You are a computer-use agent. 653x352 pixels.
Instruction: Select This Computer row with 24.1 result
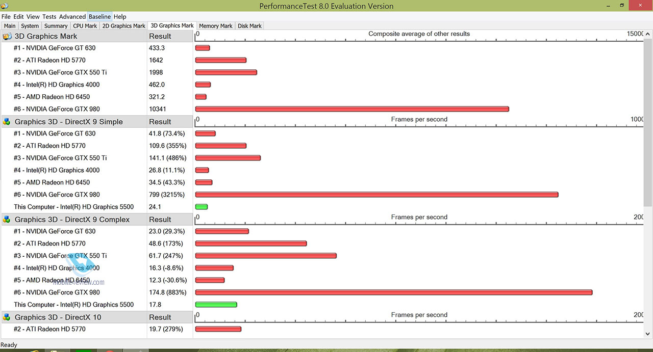[x=73, y=207]
